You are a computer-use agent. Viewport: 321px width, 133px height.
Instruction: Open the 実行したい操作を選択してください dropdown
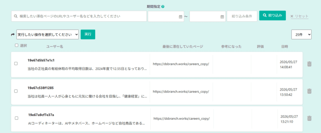(x=48, y=35)
